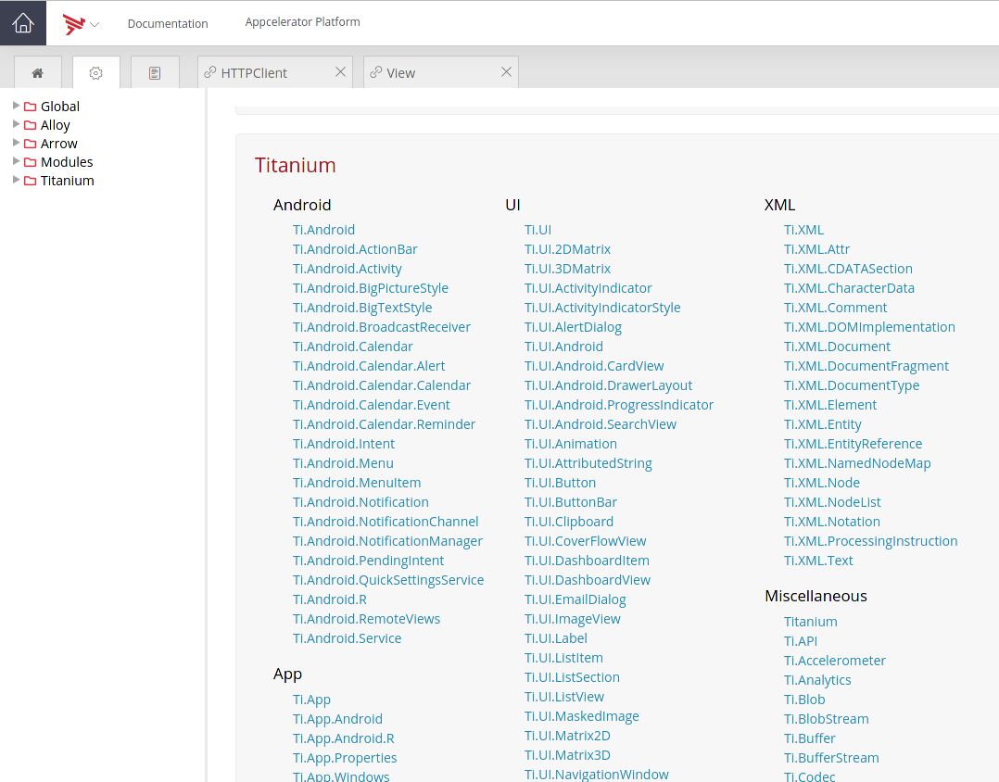
Task: Select Global in the tree
Action: coord(60,107)
